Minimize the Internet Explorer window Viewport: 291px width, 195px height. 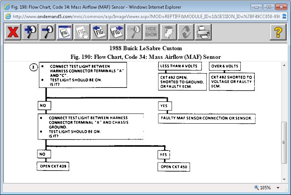click(x=256, y=7)
